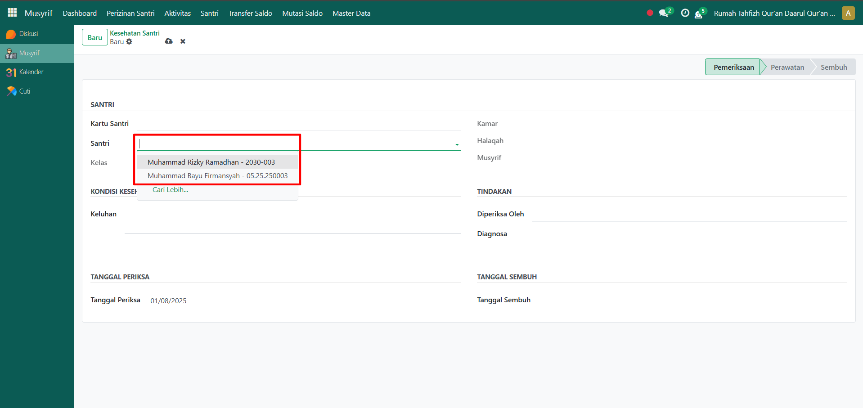Viewport: 863px width, 408px height.
Task: Click the Tanggal Periksa date field
Action: click(x=304, y=300)
